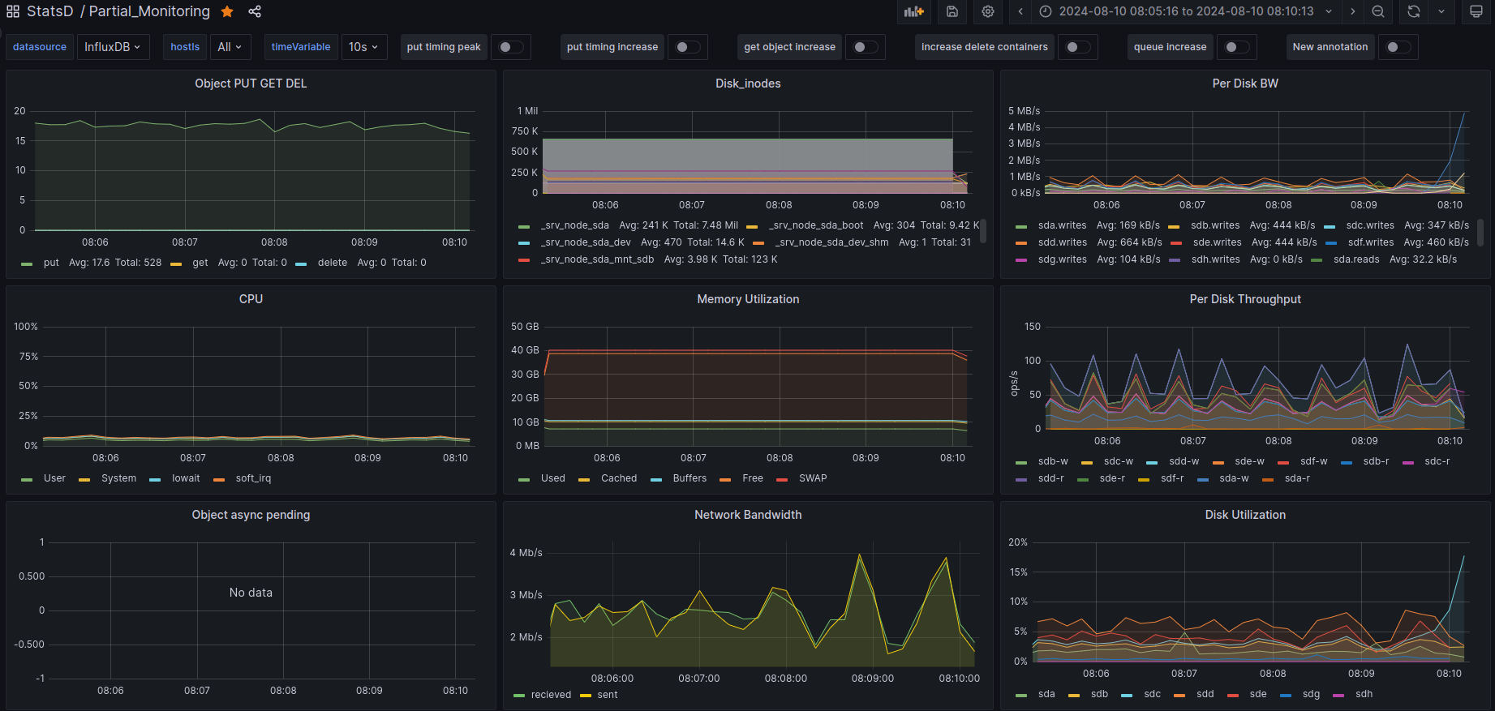Open dashboard settings gear
1495x711 pixels.
coord(987,11)
